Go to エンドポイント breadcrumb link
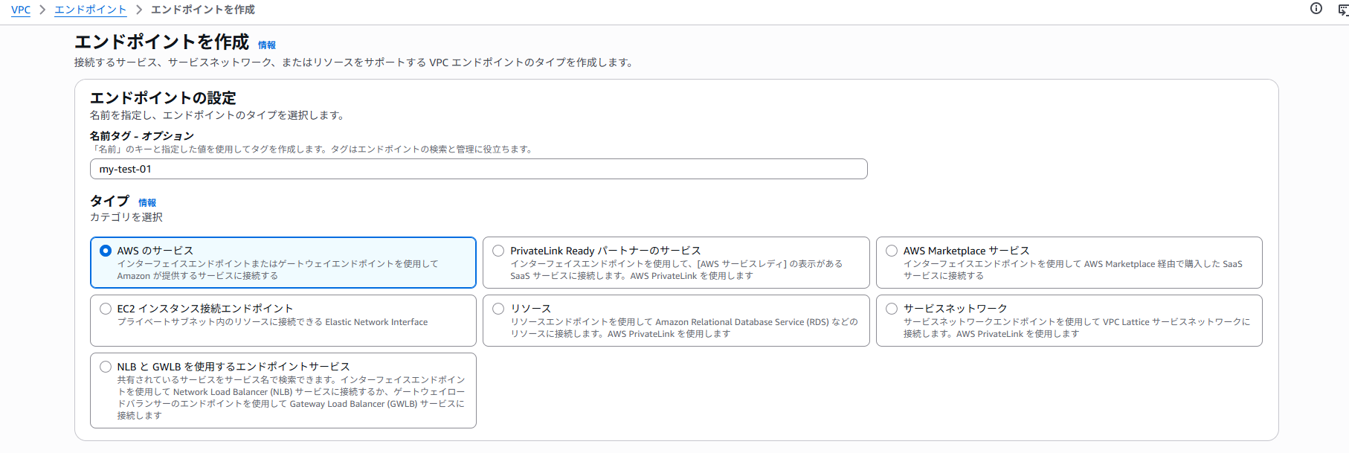 [x=90, y=10]
